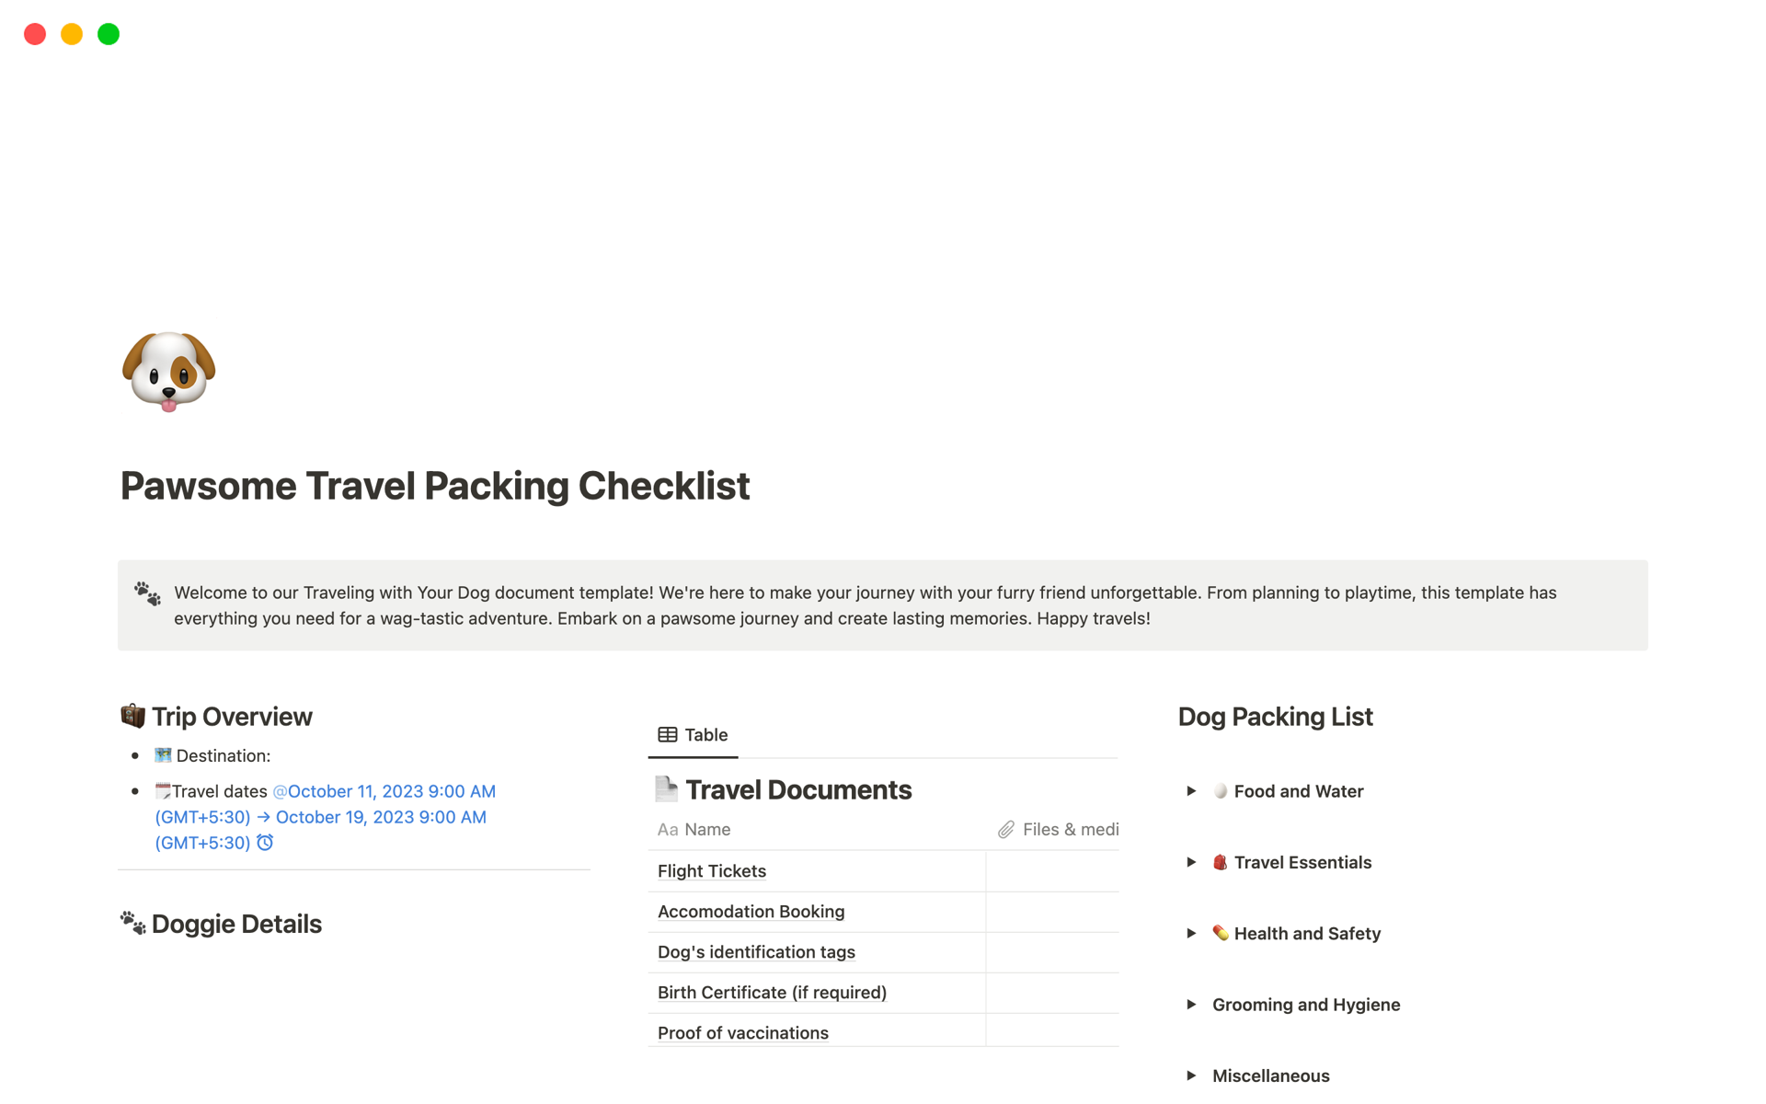Expand the Health and Safety toggle
This screenshot has width=1766, height=1104.
[x=1191, y=933]
